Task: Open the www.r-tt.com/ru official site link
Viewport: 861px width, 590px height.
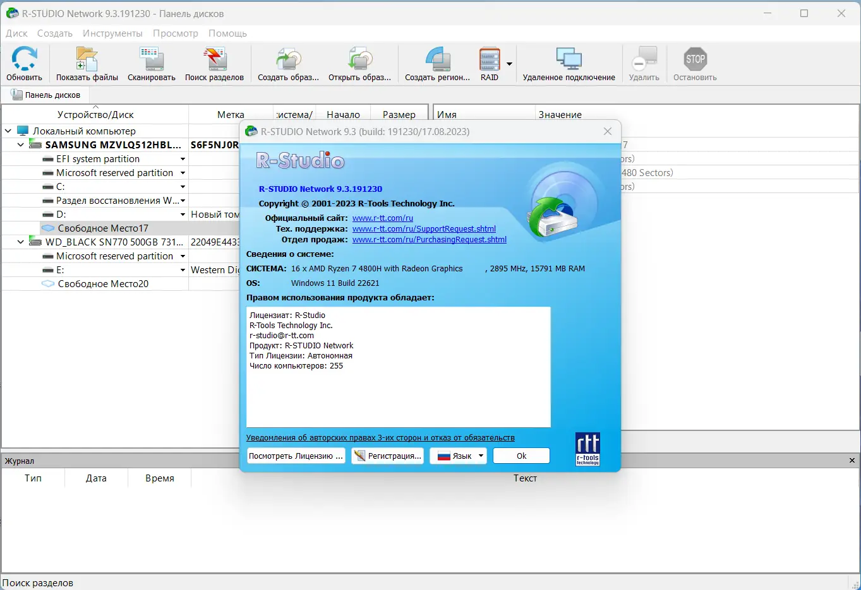Action: [383, 218]
